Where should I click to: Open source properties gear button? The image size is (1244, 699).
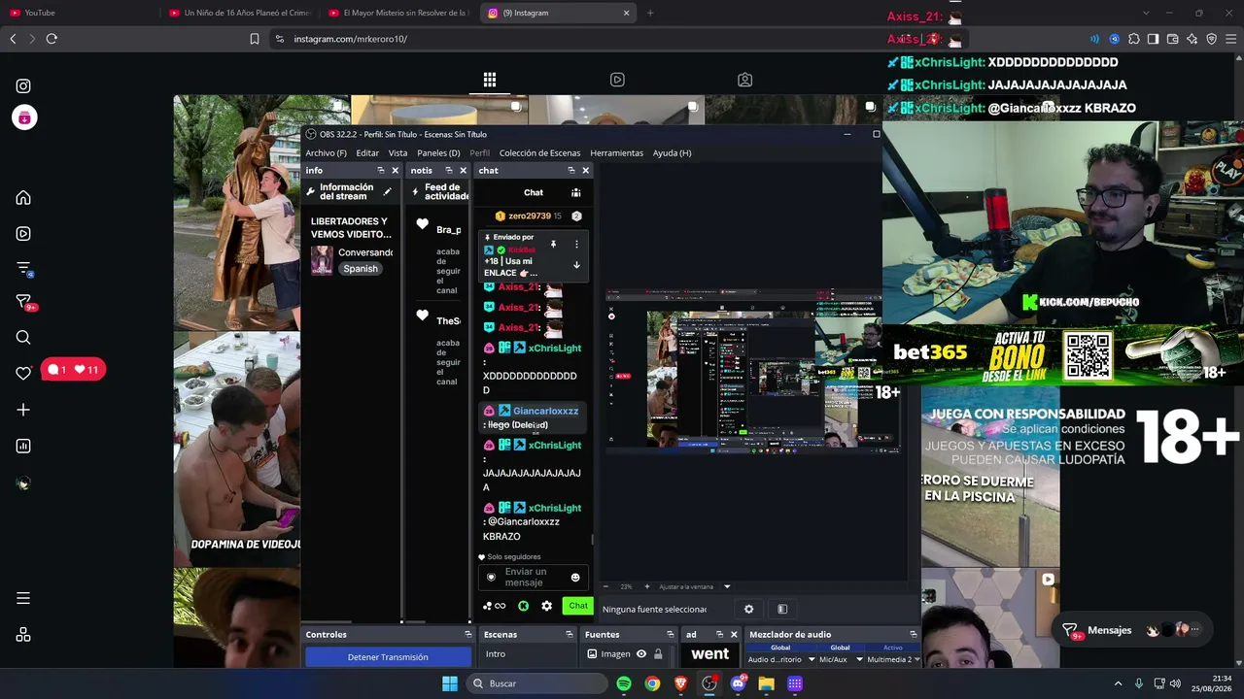pos(748,609)
